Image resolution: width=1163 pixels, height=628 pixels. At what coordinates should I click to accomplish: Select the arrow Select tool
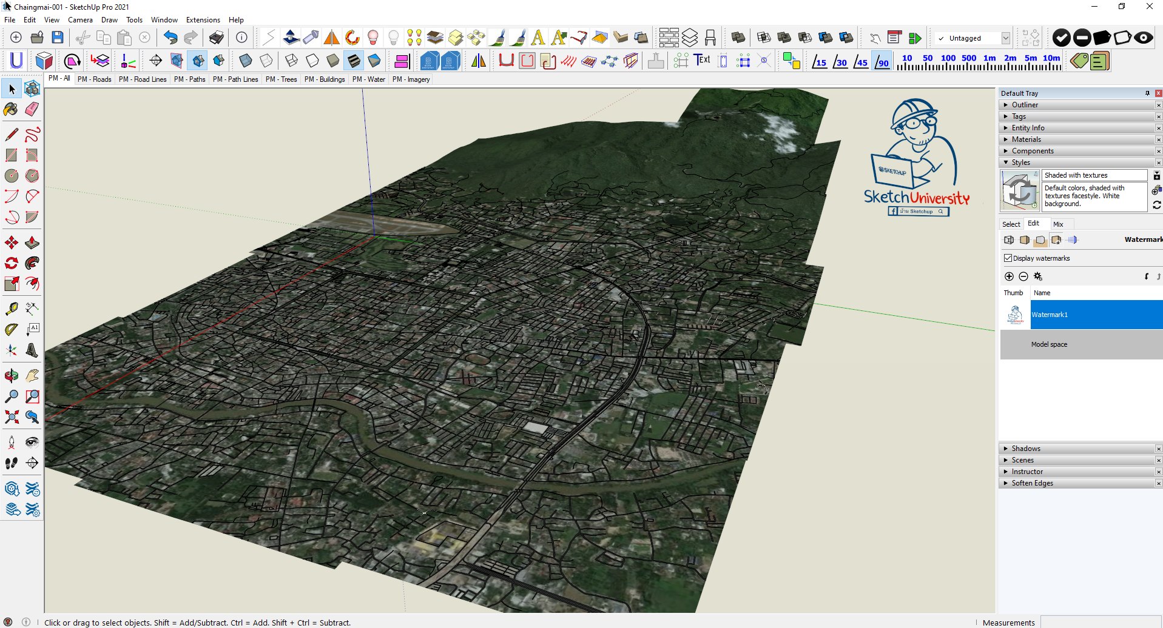(x=12, y=89)
